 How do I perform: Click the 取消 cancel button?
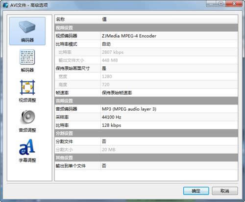pyautogui.click(x=225, y=191)
